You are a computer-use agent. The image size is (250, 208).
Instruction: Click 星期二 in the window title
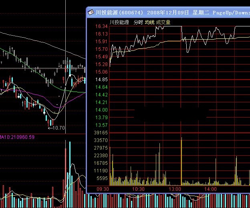(201, 12)
